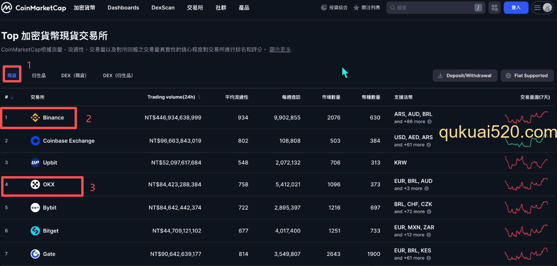Switch to DEX（現貨）tab
Image resolution: width=557 pixels, height=266 pixels.
tap(74, 75)
